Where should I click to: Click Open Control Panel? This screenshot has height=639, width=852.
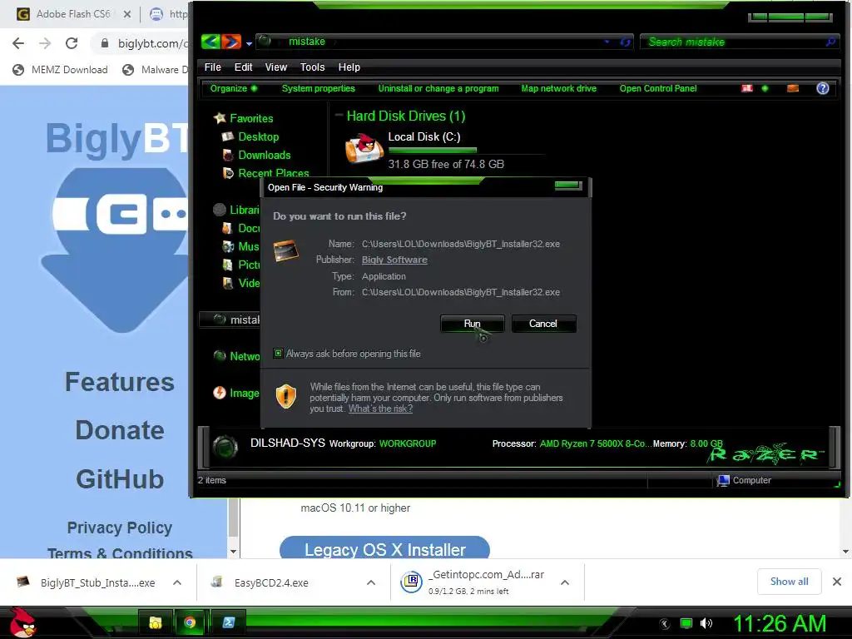click(x=658, y=88)
